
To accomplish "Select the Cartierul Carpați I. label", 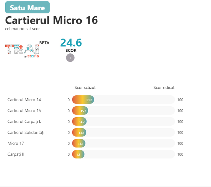I will point(24,122).
